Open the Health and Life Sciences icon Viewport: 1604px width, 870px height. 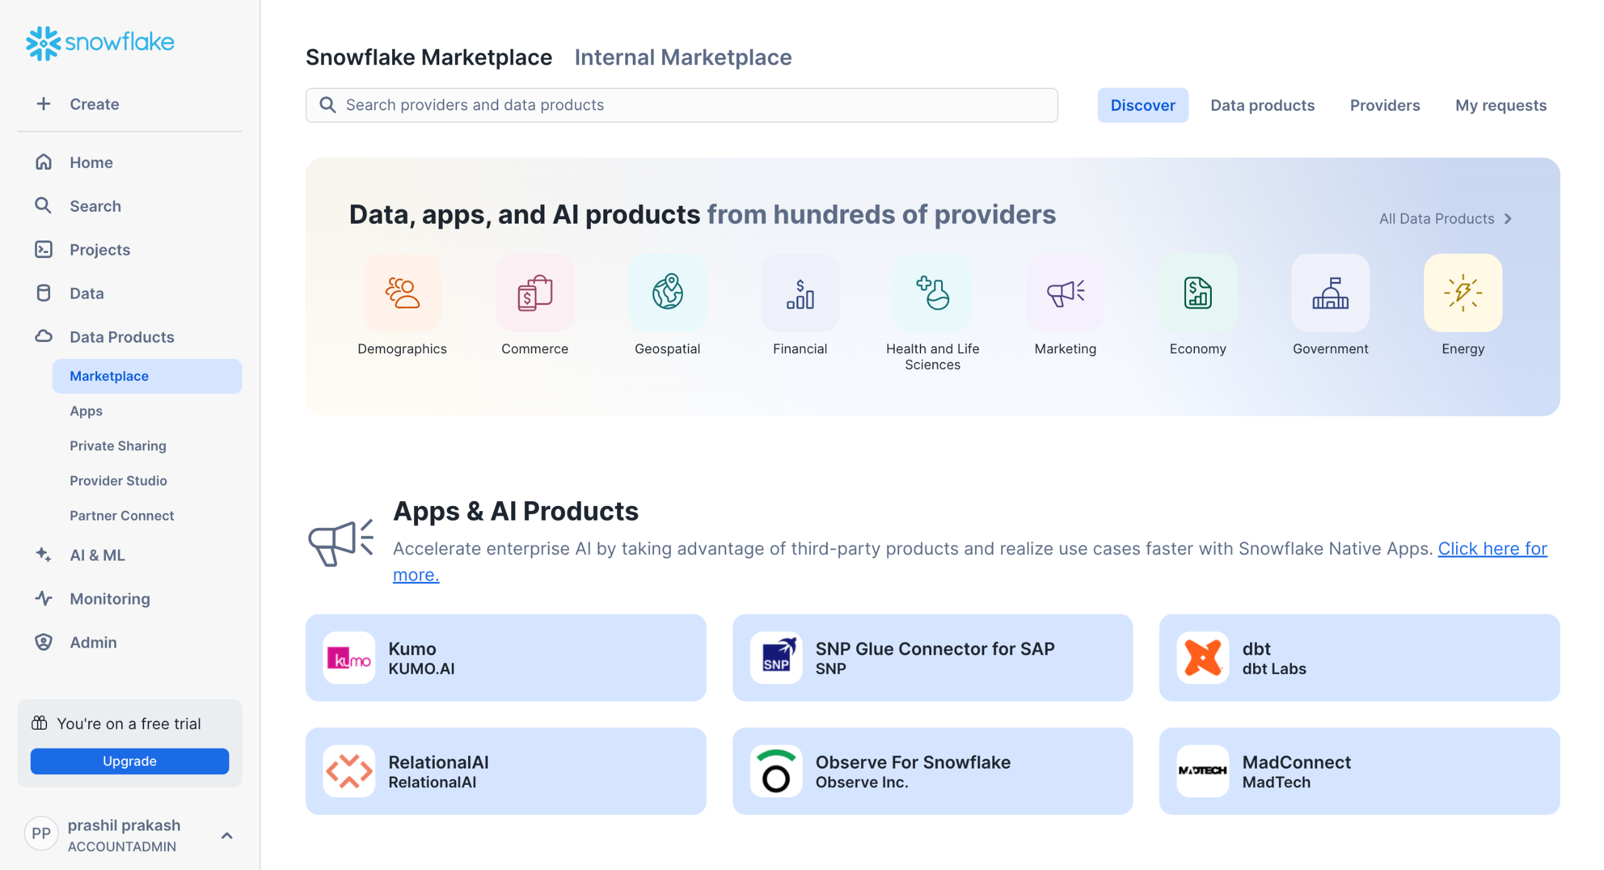pyautogui.click(x=932, y=293)
